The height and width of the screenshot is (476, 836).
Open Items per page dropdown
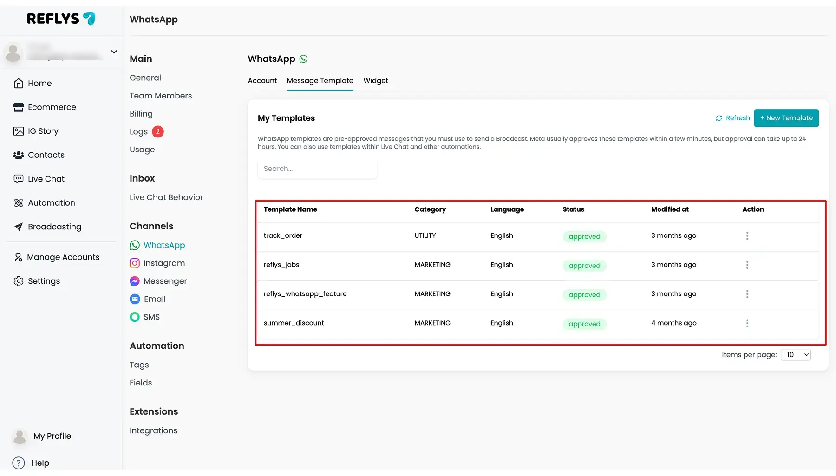click(x=796, y=355)
